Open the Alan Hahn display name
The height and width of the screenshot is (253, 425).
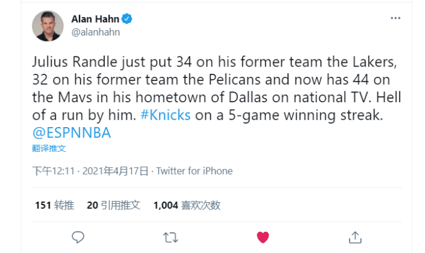[95, 19]
